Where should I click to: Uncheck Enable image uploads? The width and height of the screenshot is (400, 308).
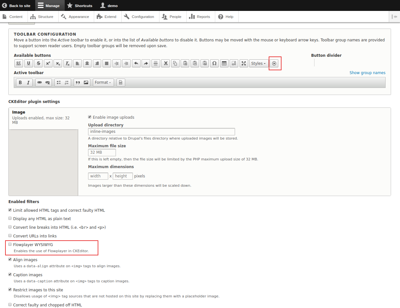(x=90, y=117)
